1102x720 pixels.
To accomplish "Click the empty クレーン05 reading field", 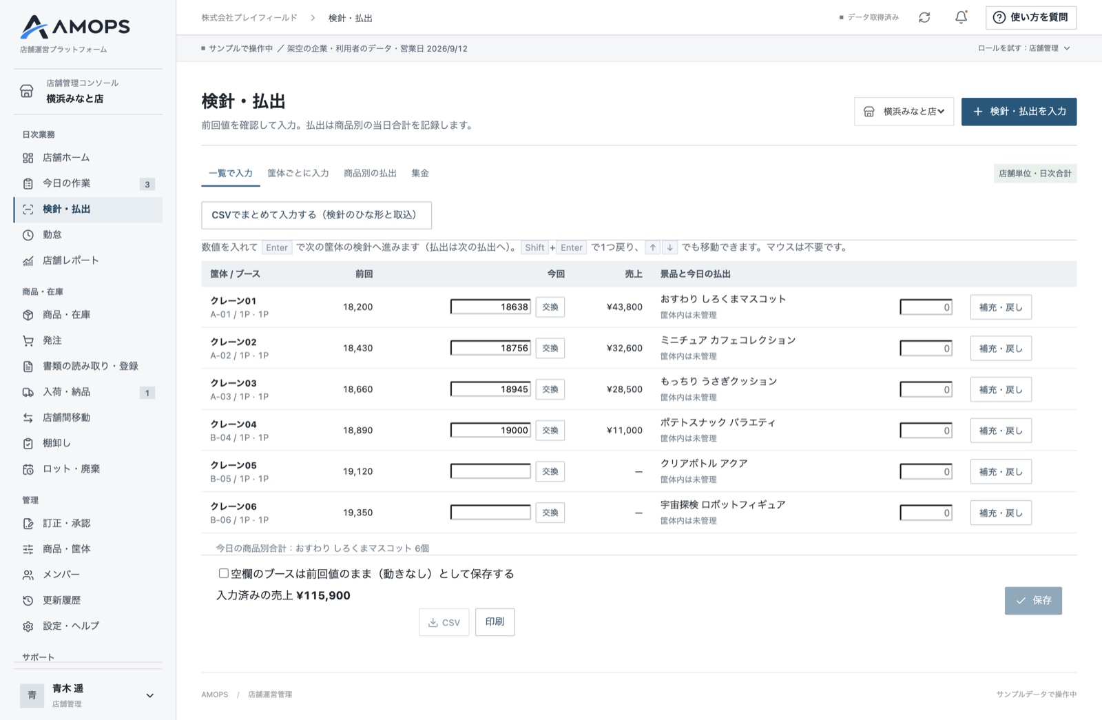I will click(490, 472).
